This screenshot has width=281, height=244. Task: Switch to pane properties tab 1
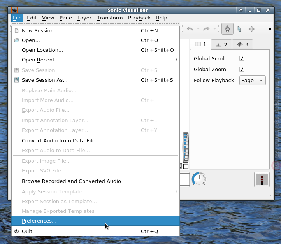click(x=200, y=44)
